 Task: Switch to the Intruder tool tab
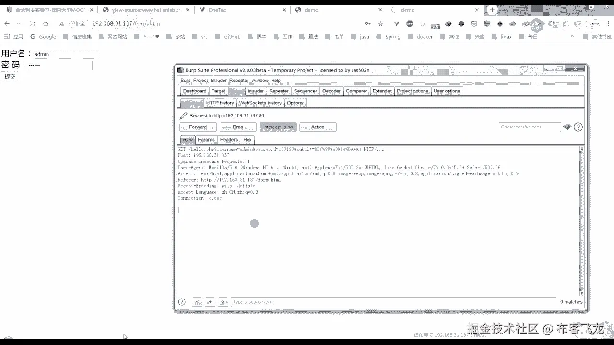[x=256, y=91]
